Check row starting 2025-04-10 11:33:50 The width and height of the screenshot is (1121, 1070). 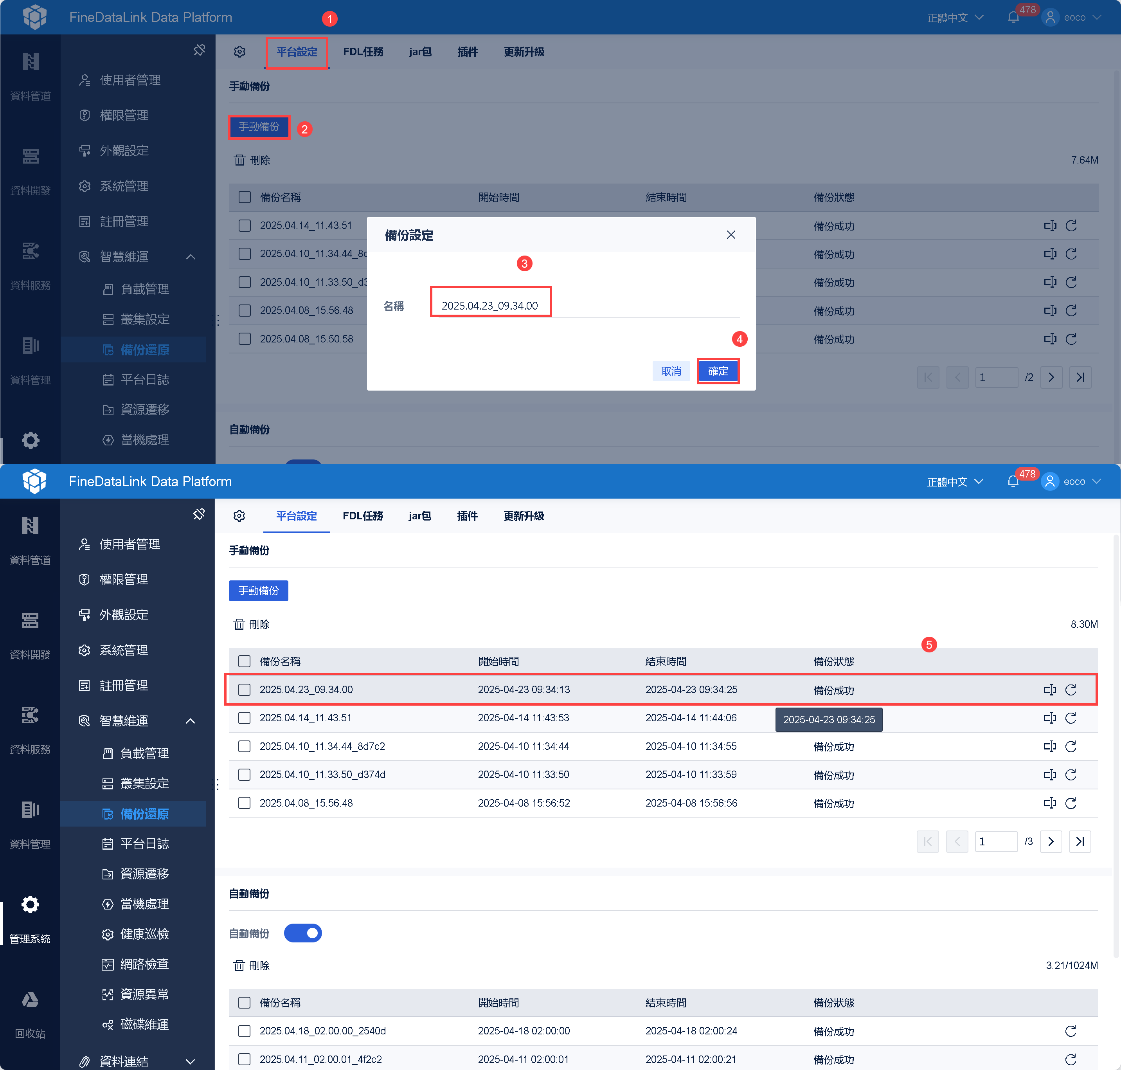pos(245,775)
